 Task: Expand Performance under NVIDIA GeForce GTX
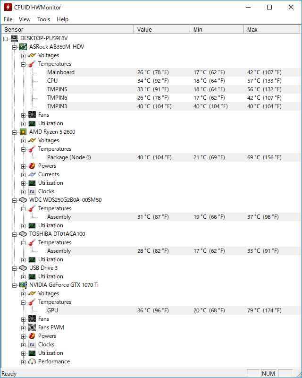tap(23, 362)
